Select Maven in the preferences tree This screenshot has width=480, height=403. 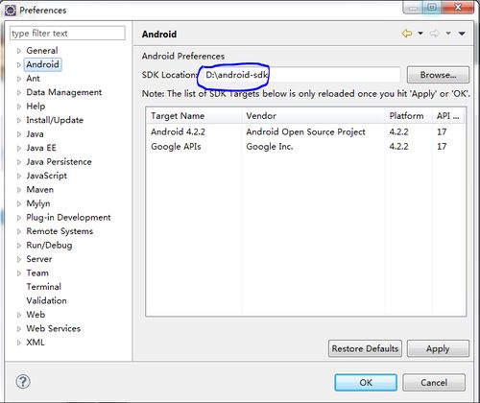point(40,190)
